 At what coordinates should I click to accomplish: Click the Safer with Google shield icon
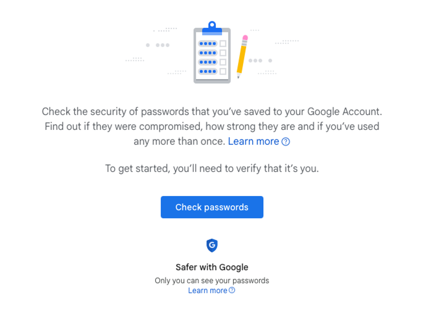(x=212, y=246)
